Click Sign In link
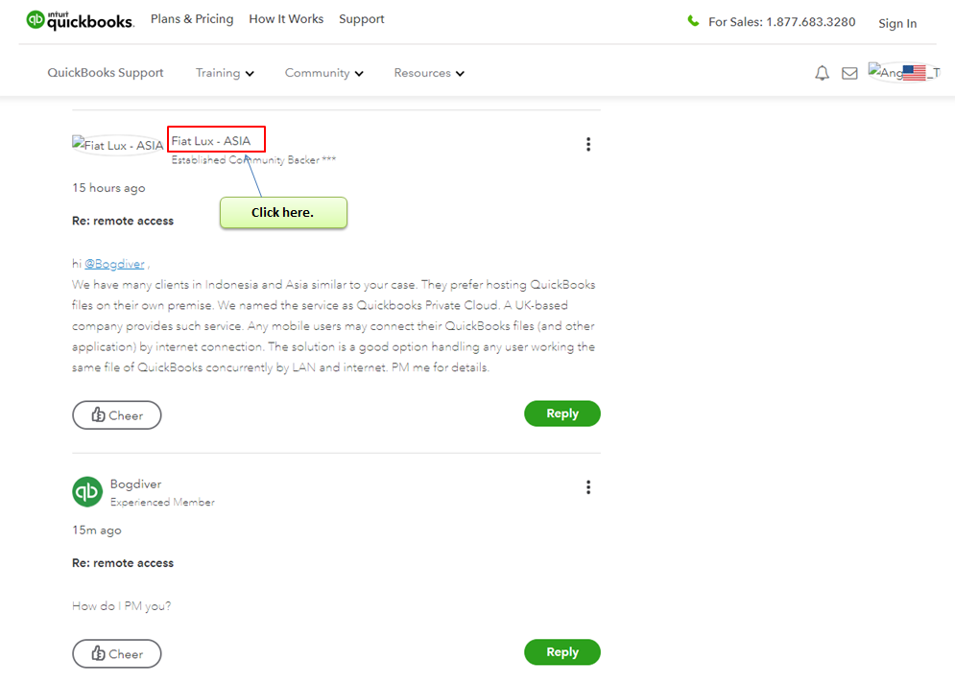The image size is (955, 684). click(897, 23)
